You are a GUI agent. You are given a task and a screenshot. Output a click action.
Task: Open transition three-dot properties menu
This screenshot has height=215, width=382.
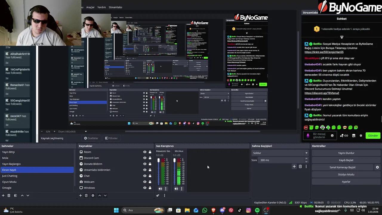pos(306,166)
